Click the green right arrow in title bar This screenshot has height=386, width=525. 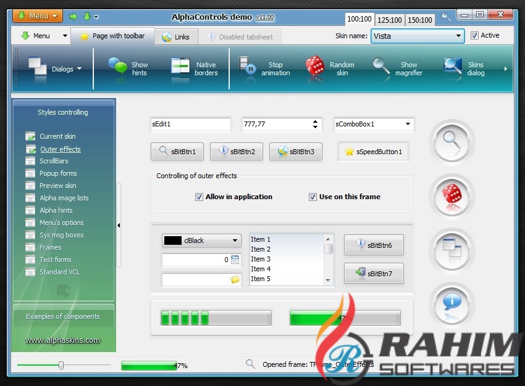[x=73, y=17]
